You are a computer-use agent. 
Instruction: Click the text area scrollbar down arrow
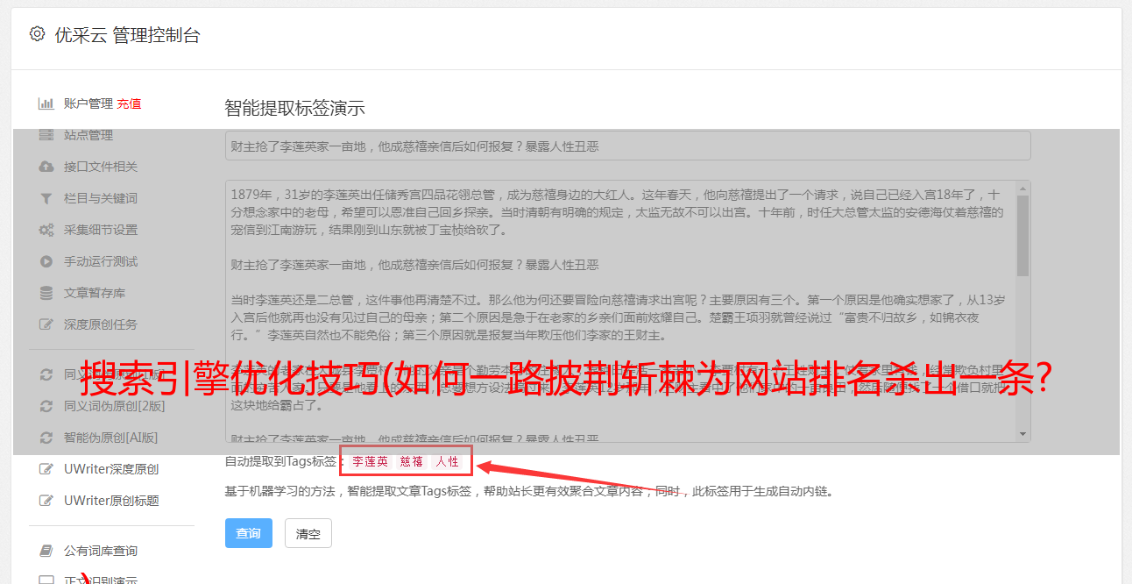1023,434
